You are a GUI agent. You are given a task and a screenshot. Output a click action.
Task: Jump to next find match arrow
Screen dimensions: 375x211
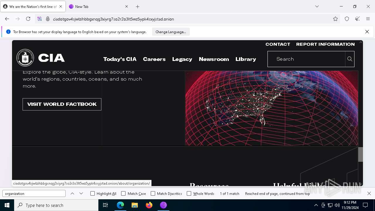click(x=81, y=193)
